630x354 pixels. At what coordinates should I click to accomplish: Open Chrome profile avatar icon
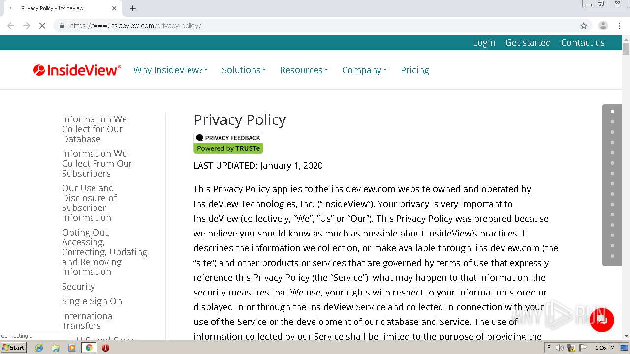point(603,26)
